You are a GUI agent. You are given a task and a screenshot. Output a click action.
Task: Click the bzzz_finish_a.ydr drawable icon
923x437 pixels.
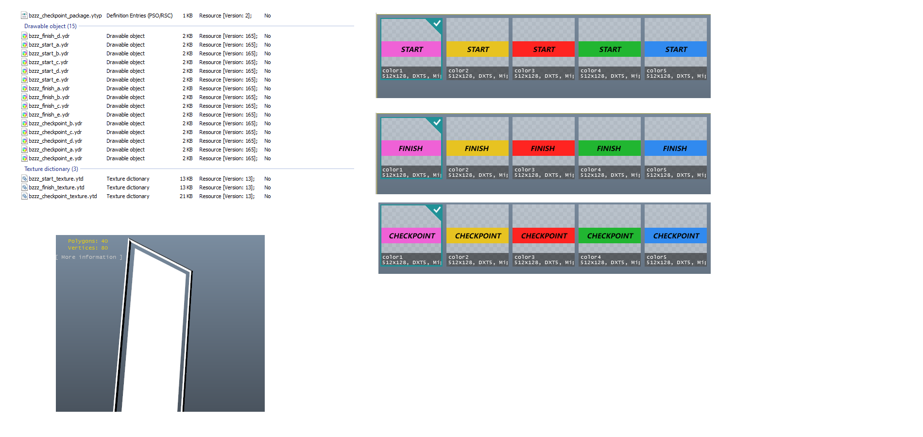point(24,88)
